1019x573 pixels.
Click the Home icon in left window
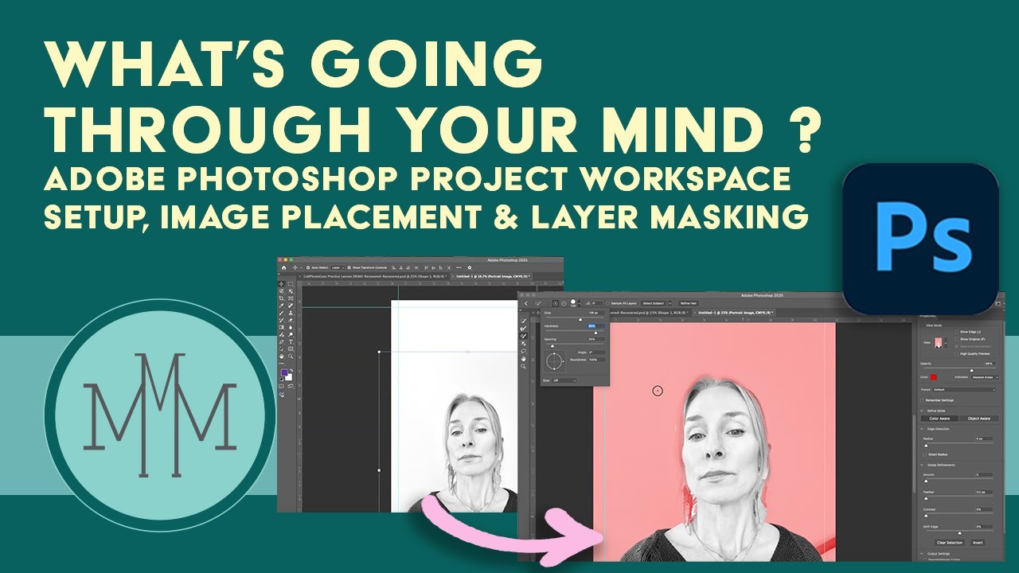[x=283, y=268]
